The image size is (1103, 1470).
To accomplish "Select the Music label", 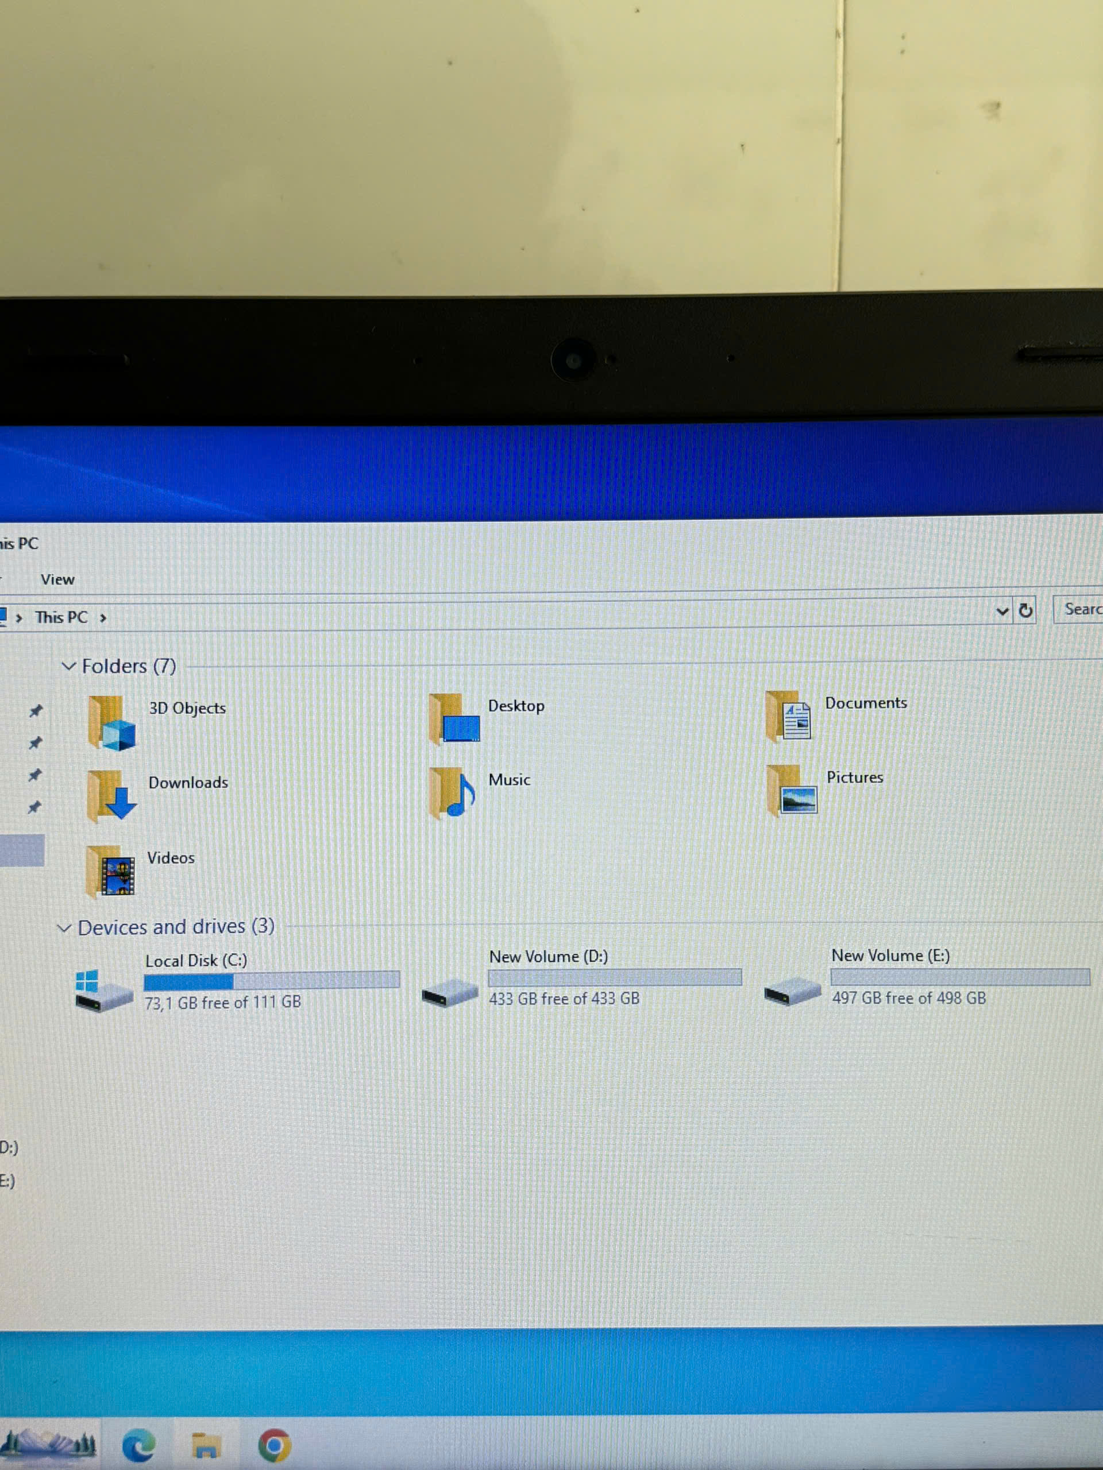I will [510, 780].
